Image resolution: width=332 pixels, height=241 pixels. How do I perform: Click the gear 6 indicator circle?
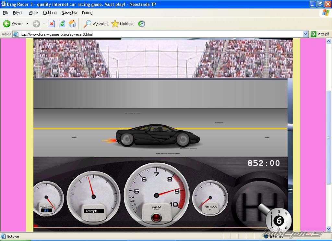(279, 221)
